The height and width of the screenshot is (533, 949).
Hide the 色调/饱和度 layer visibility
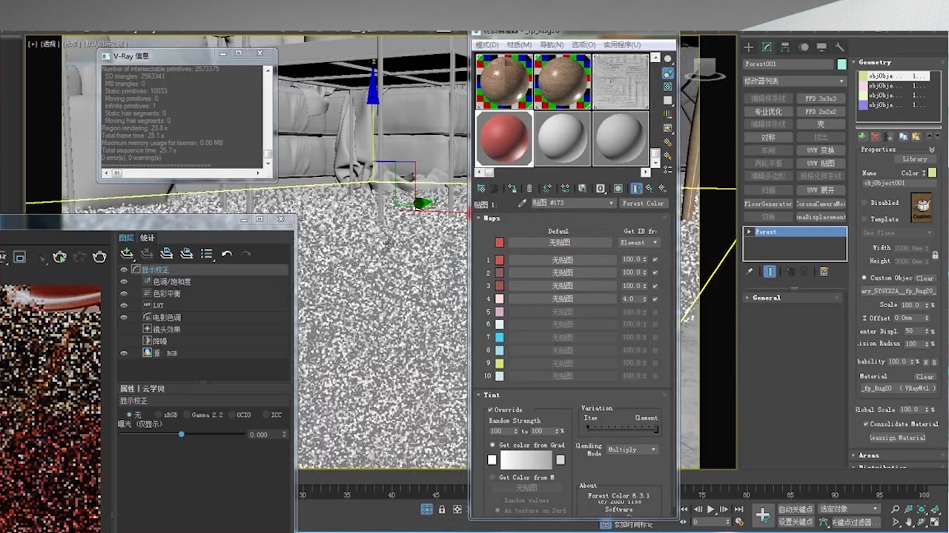click(x=124, y=281)
